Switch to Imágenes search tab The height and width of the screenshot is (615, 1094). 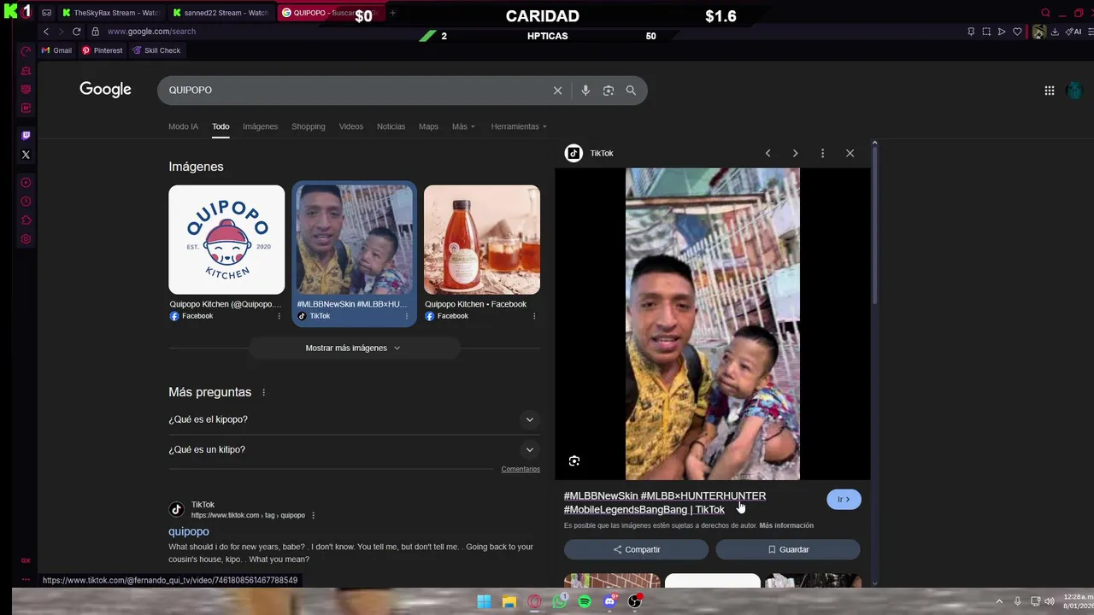coord(260,126)
